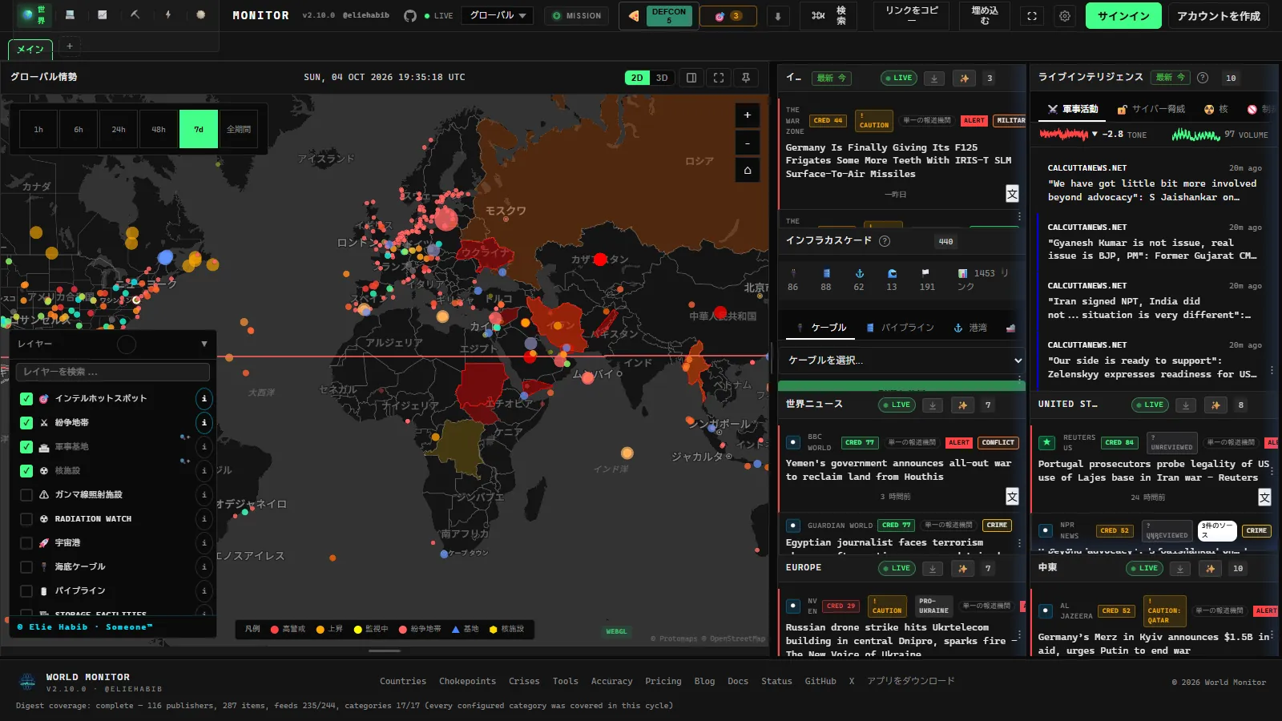Viewport: 1282px width, 721px height.
Task: Toggle the map split layout icon
Action: (691, 78)
